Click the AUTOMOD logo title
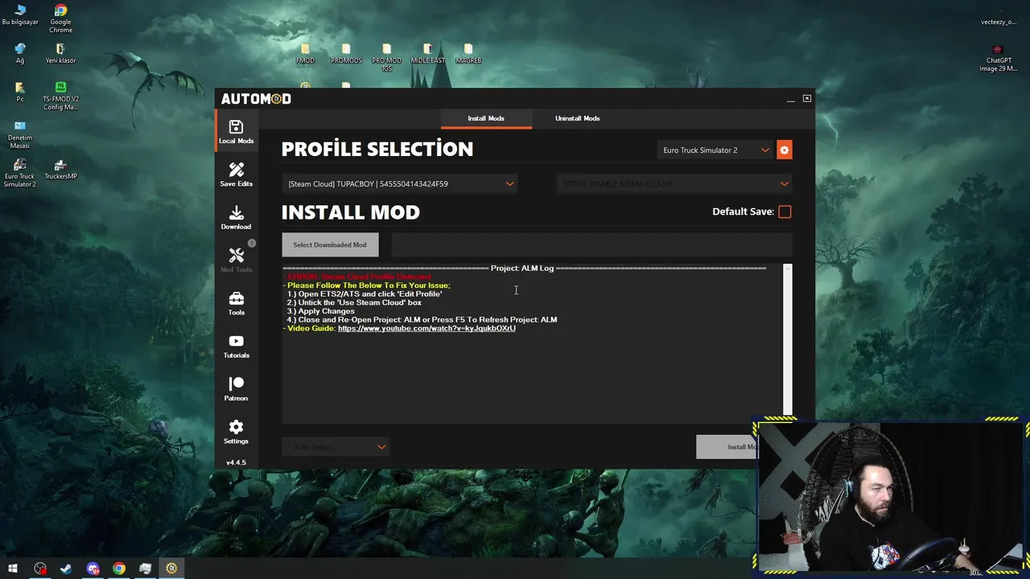The height and width of the screenshot is (579, 1030). 256,99
